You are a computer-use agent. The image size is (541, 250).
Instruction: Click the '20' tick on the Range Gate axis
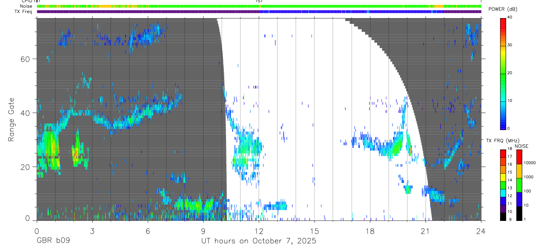point(26,167)
